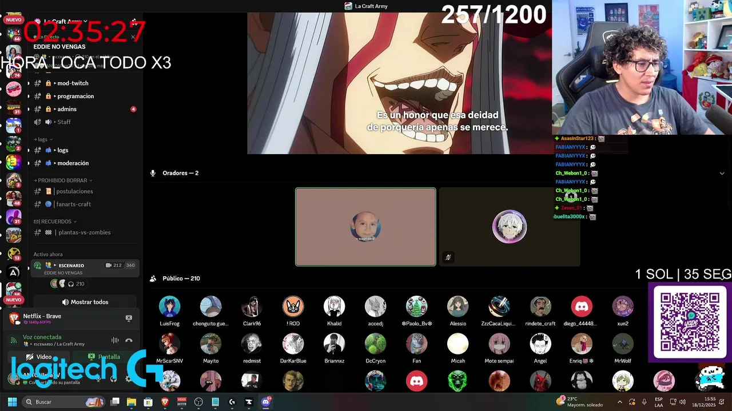Click the 210 listeners headphone pill
This screenshot has height=411, width=732.
pyautogui.click(x=76, y=284)
